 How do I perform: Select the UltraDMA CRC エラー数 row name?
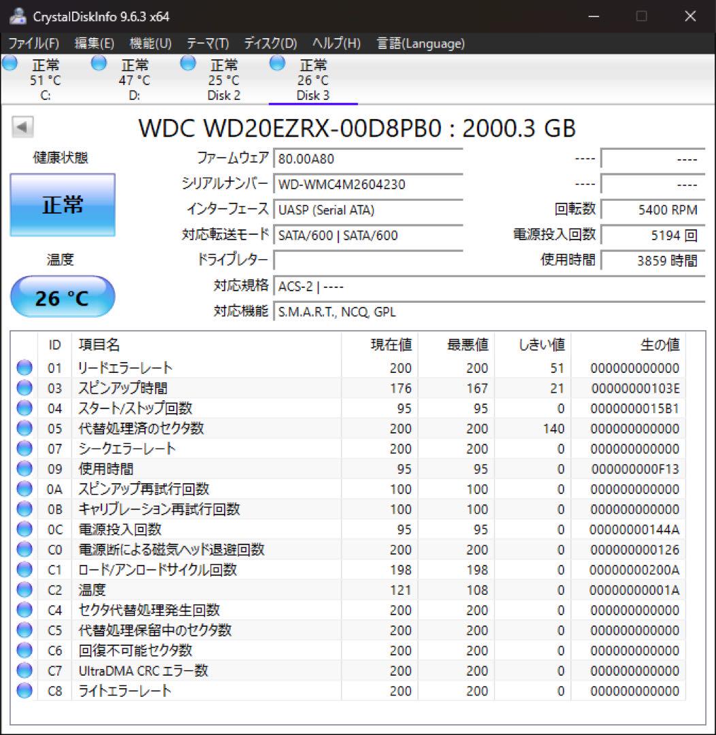pyautogui.click(x=143, y=670)
